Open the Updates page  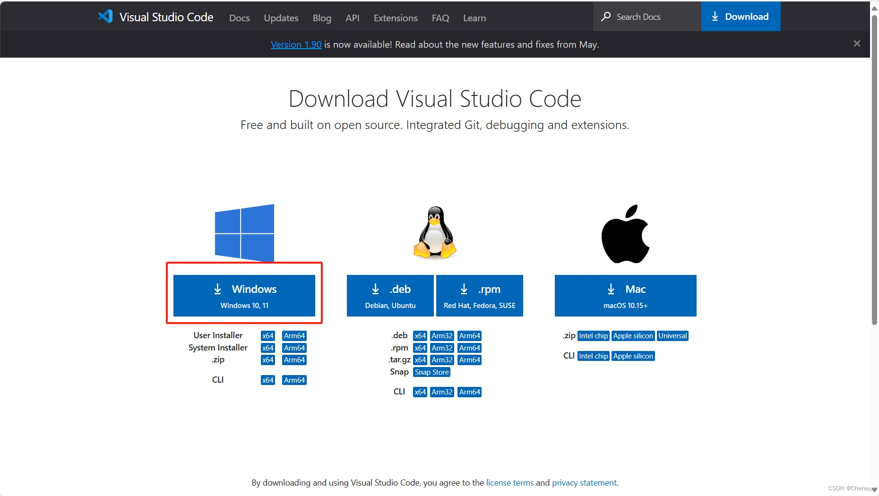tap(281, 18)
